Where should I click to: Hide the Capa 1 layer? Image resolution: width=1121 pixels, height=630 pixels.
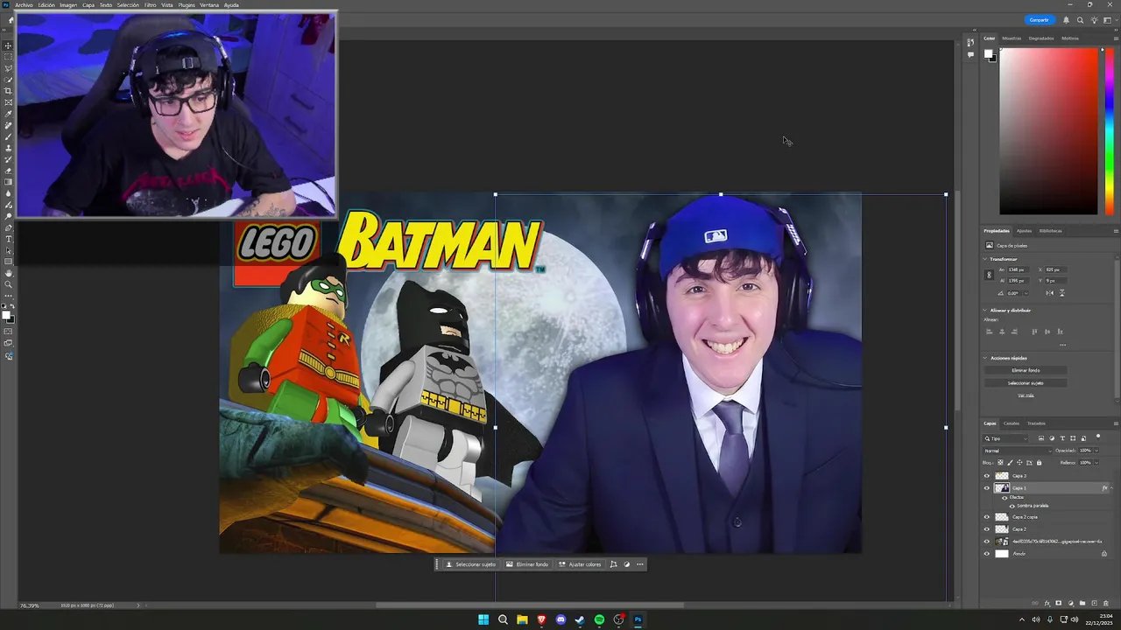click(987, 488)
